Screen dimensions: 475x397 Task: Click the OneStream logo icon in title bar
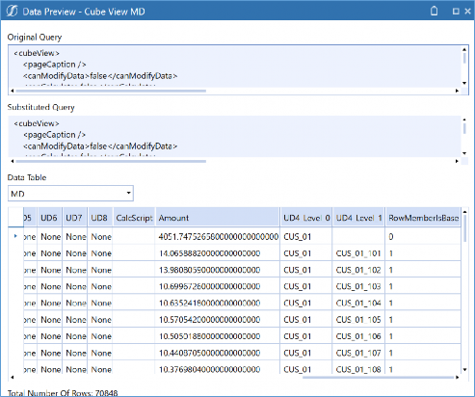[x=12, y=12]
